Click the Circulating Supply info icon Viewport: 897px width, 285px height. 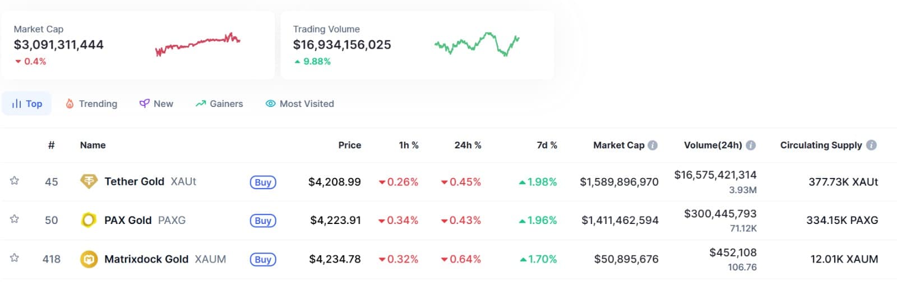pyautogui.click(x=871, y=145)
